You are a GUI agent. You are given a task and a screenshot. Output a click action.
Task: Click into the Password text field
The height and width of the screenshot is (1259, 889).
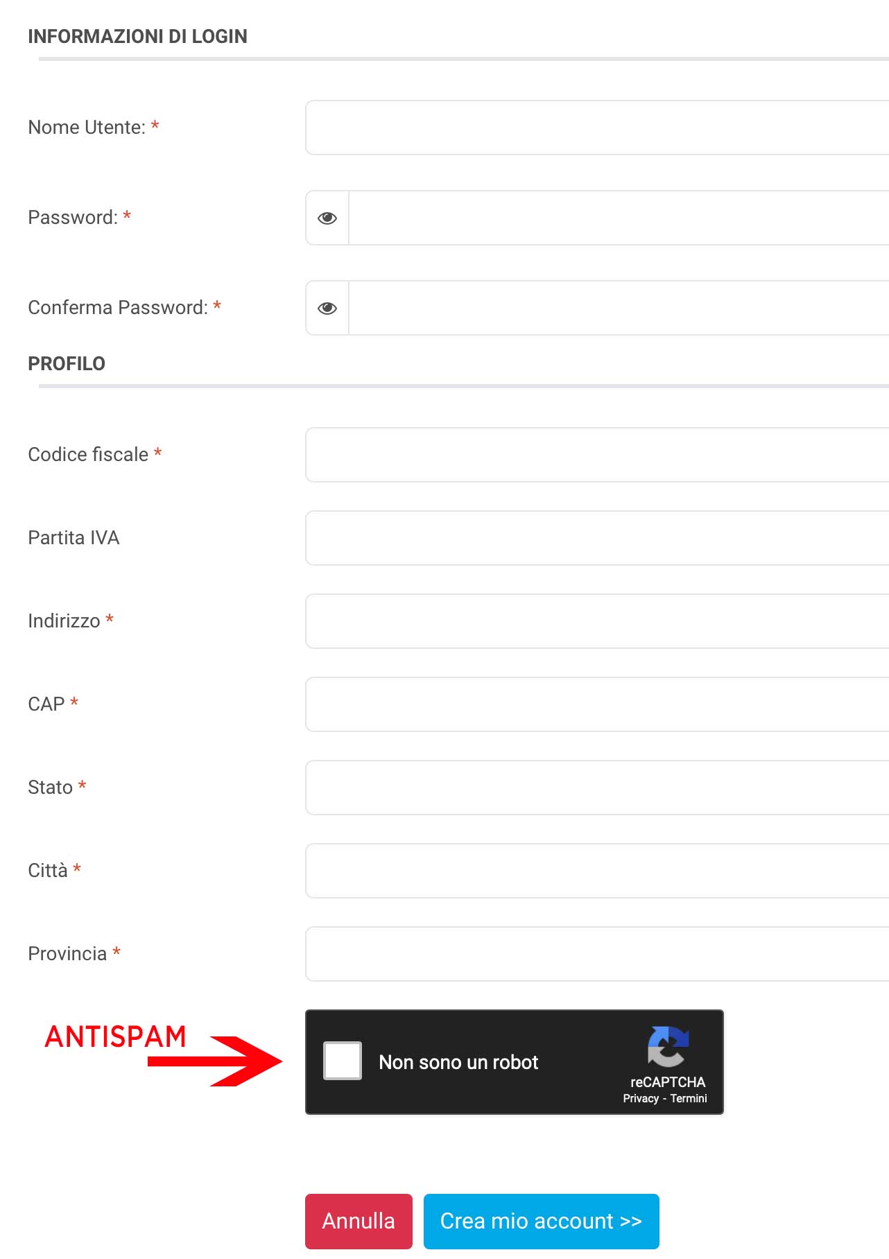point(617,218)
